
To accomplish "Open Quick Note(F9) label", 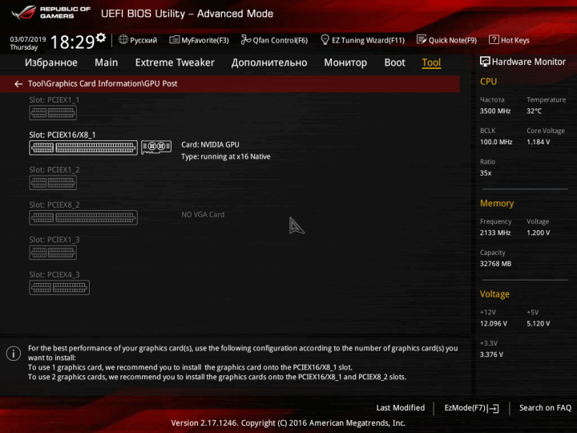I will point(453,40).
